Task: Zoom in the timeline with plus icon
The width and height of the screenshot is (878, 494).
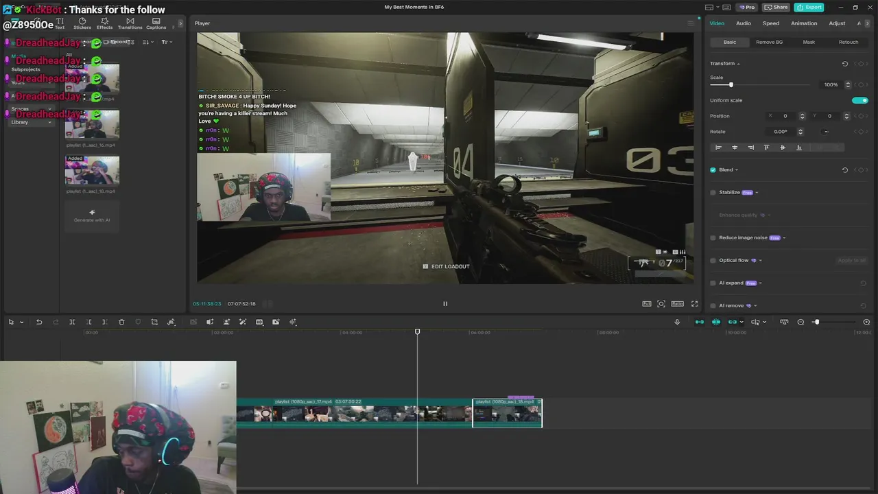Action: pyautogui.click(x=866, y=322)
